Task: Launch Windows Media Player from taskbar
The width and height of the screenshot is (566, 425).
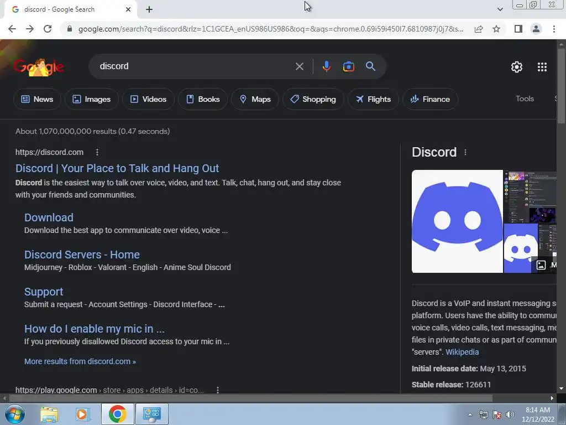Action: pos(82,414)
